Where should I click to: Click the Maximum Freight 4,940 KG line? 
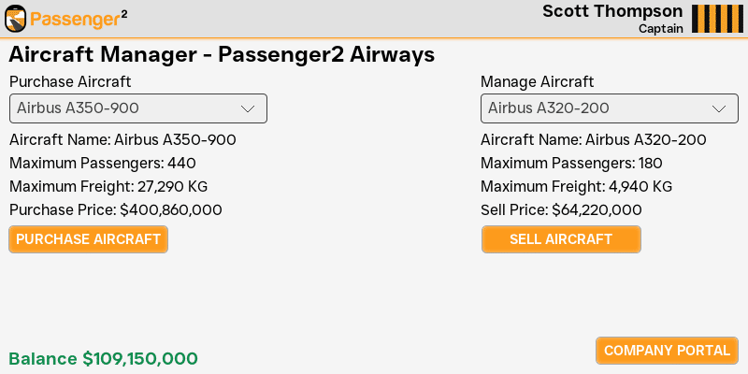(x=576, y=186)
